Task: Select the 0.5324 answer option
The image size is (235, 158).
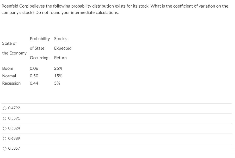Action: 4,128
